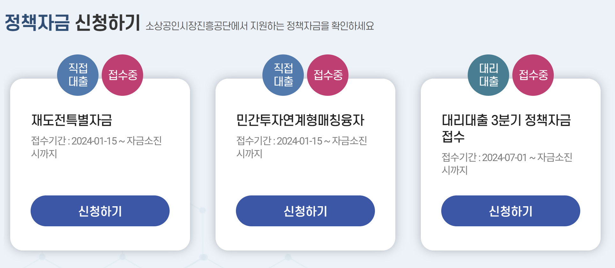Click the 대리대출 badge on the third card
The width and height of the screenshot is (615, 268).
pyautogui.click(x=488, y=75)
